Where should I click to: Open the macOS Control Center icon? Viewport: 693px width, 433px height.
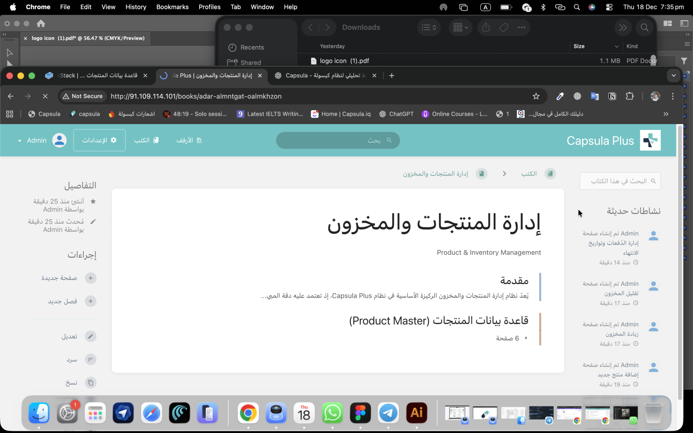pyautogui.click(x=609, y=7)
